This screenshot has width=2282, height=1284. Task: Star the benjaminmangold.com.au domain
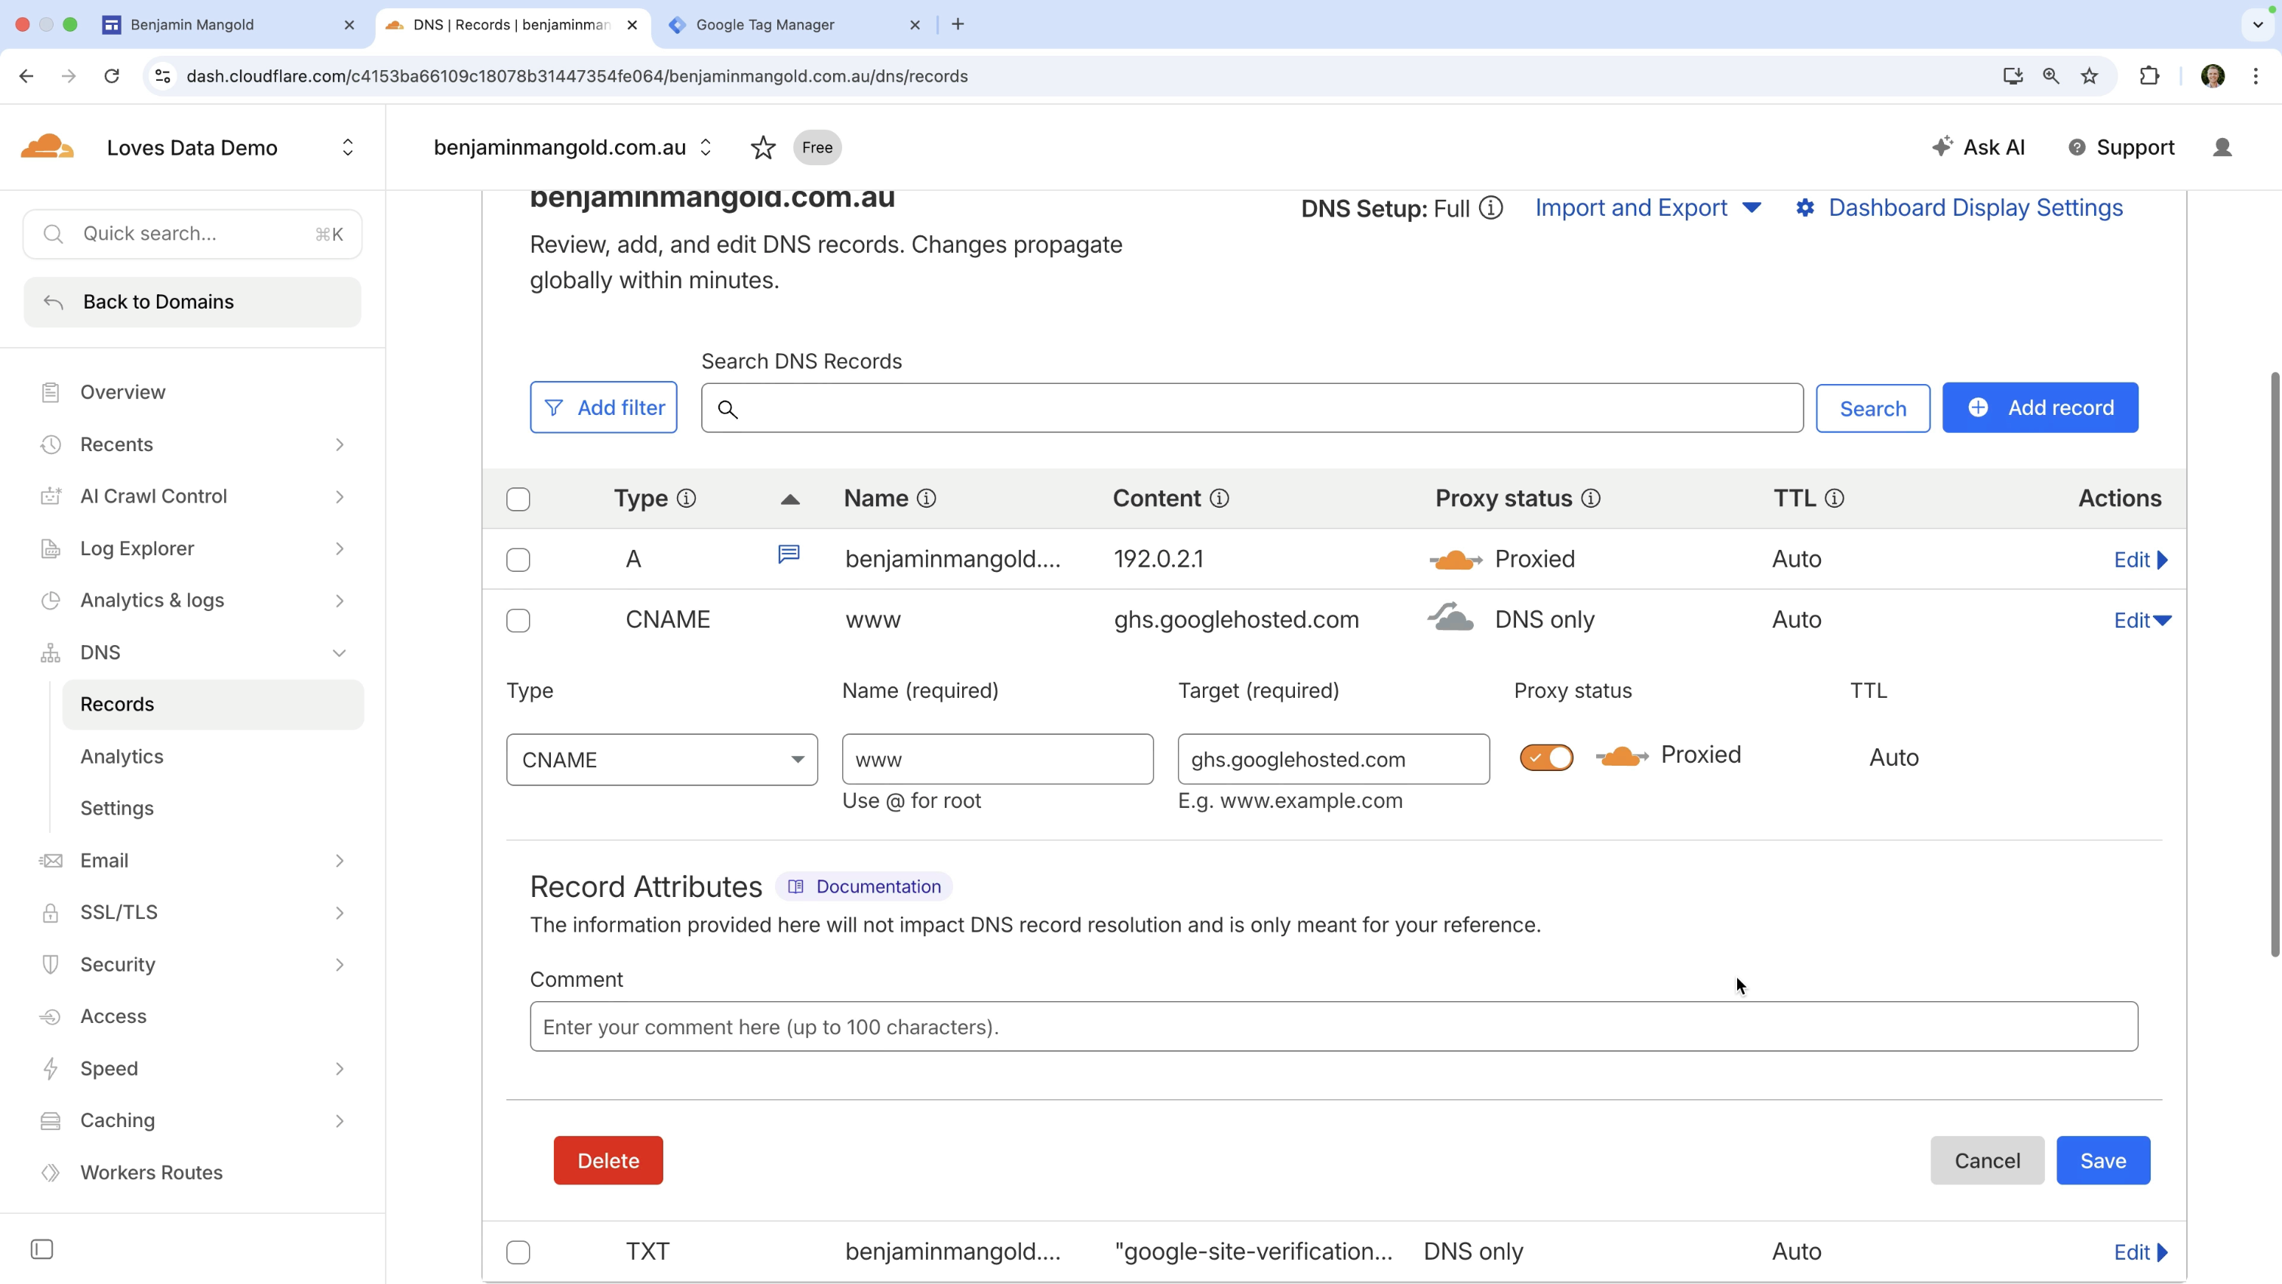point(763,147)
